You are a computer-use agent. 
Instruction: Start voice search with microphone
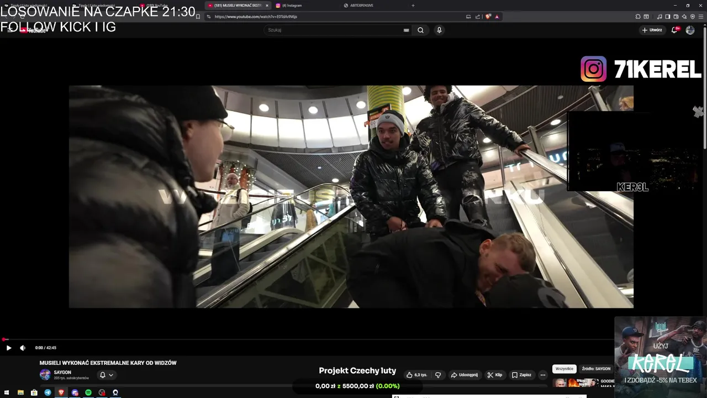tap(439, 30)
